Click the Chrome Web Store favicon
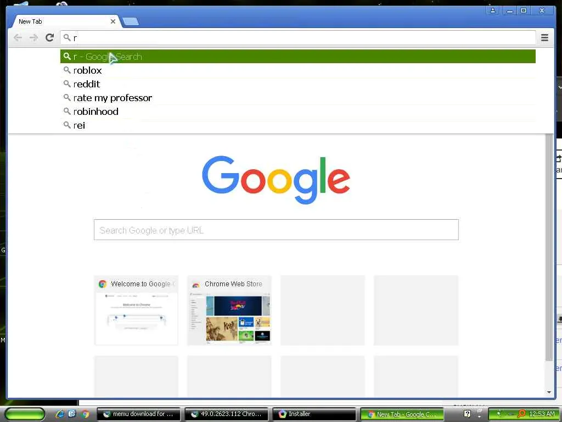The image size is (562, 422). pos(196,285)
